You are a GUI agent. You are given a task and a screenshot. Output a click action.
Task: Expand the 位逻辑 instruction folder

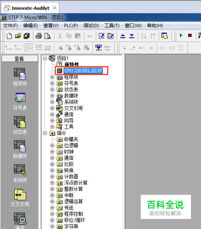click(x=52, y=145)
